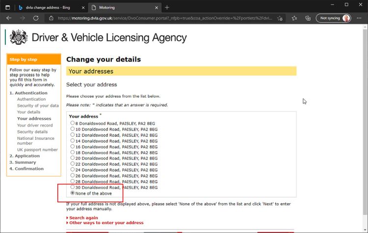Choose 30 Donaldswood Road radio option

[73, 187]
